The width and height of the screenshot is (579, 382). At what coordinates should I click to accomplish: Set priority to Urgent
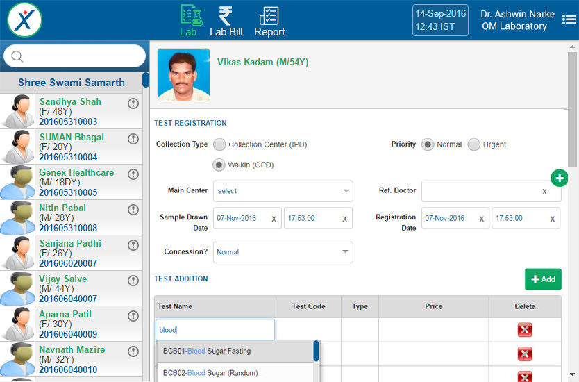click(473, 144)
